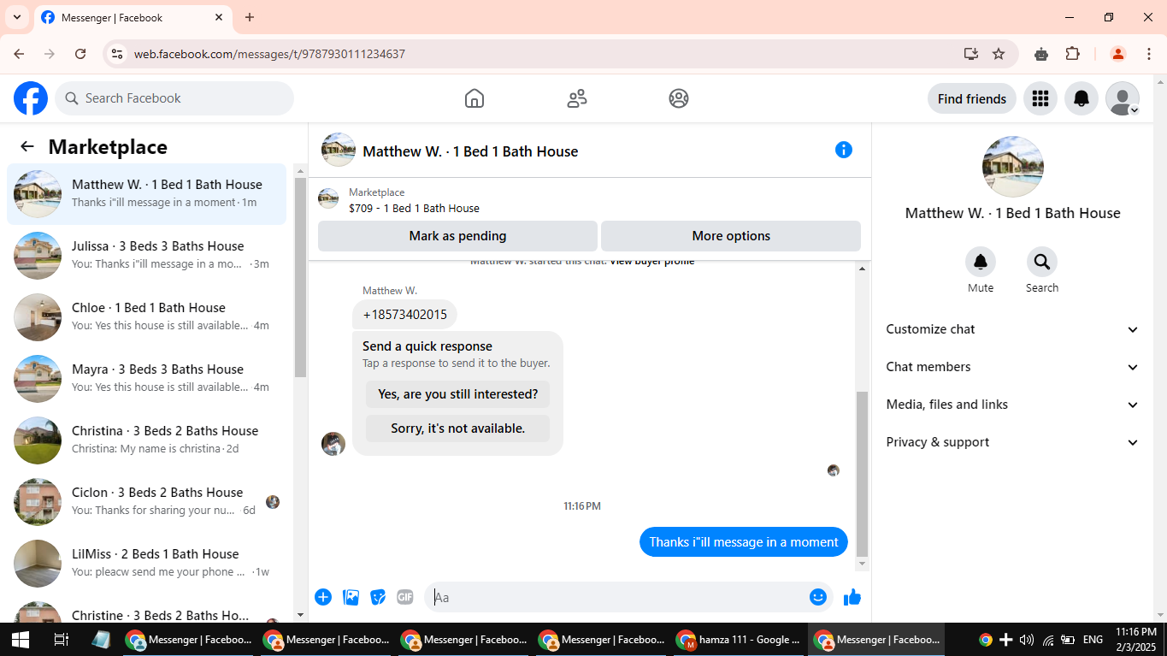The width and height of the screenshot is (1167, 656).
Task: Open the Chrome profile icon
Action: point(1117,54)
